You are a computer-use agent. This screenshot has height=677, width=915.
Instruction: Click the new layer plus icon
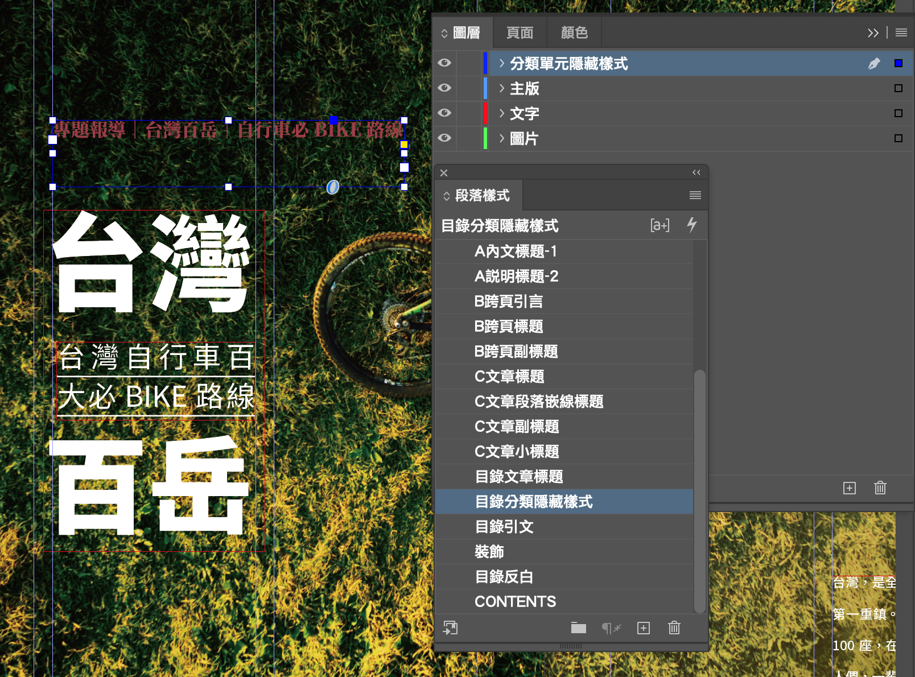click(849, 488)
